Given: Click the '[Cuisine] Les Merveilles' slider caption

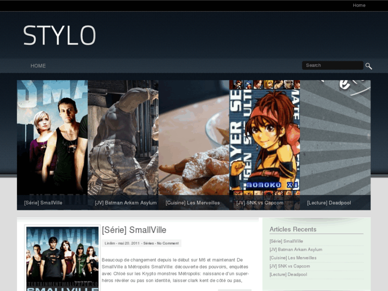Looking at the screenshot, I should tap(193, 202).
